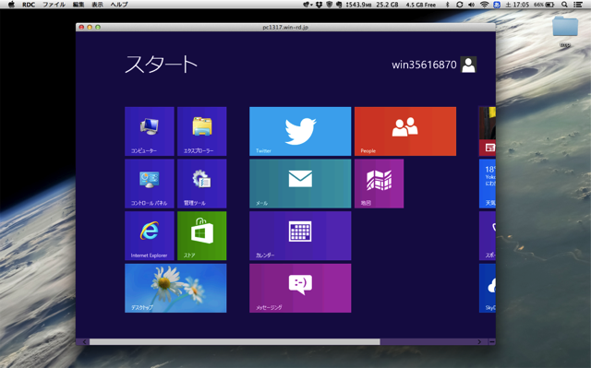Click the 4.5 GB Free status text
This screenshot has width=591, height=368.
click(421, 5)
